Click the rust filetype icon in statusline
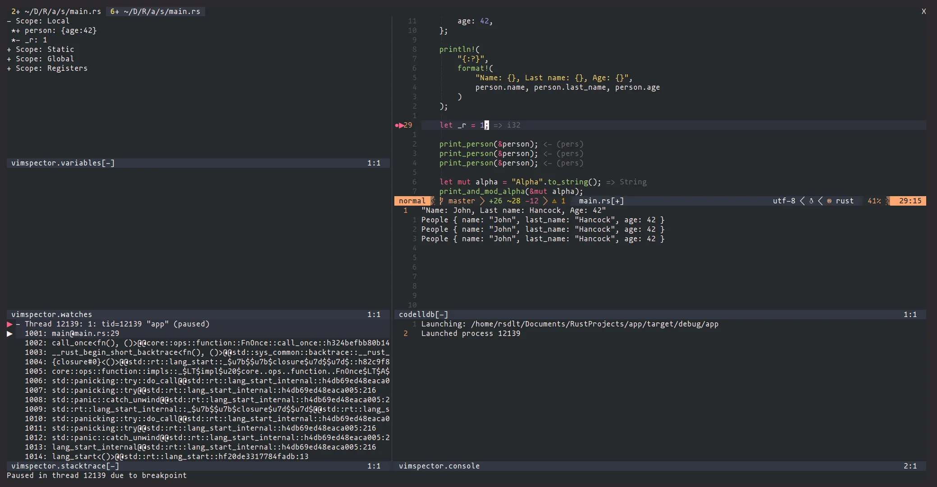 [x=829, y=201]
